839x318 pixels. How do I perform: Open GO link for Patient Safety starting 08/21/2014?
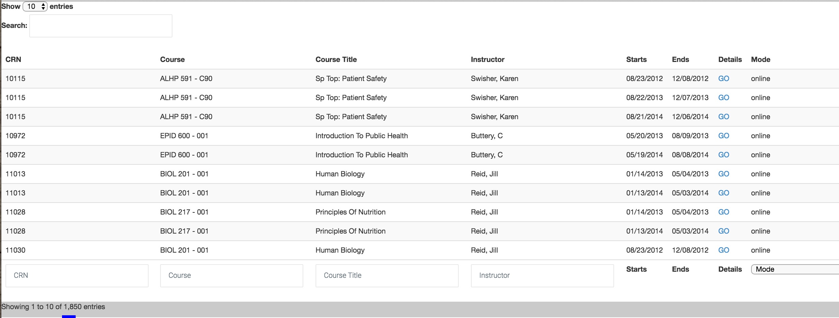[x=723, y=117]
